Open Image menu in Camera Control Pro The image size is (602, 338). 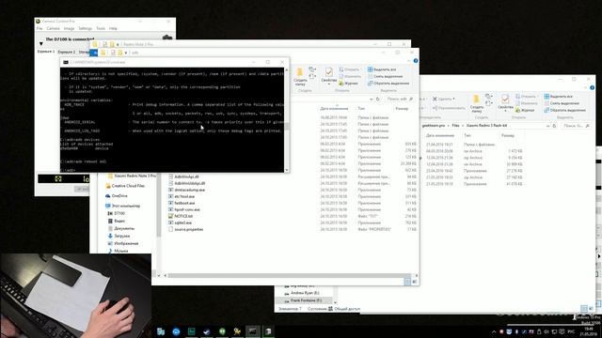(69, 28)
